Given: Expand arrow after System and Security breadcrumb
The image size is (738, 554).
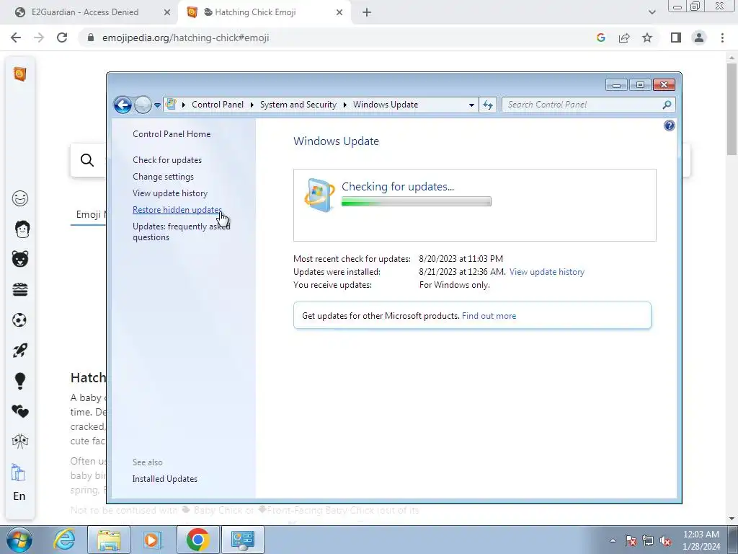Looking at the screenshot, I should click(345, 105).
